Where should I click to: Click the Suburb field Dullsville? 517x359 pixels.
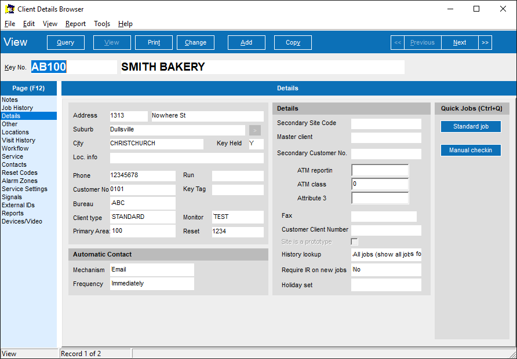pos(177,130)
